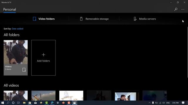Click the ENG language indicator

coord(168,103)
